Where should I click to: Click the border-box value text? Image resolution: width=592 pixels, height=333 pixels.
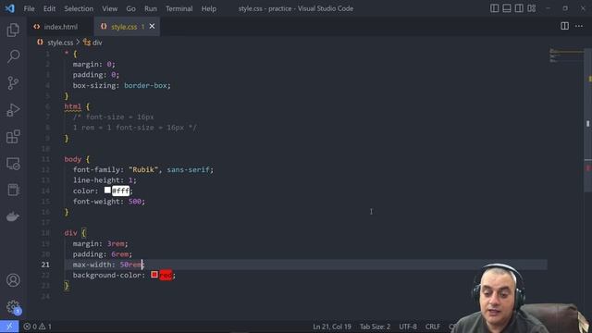coord(145,86)
